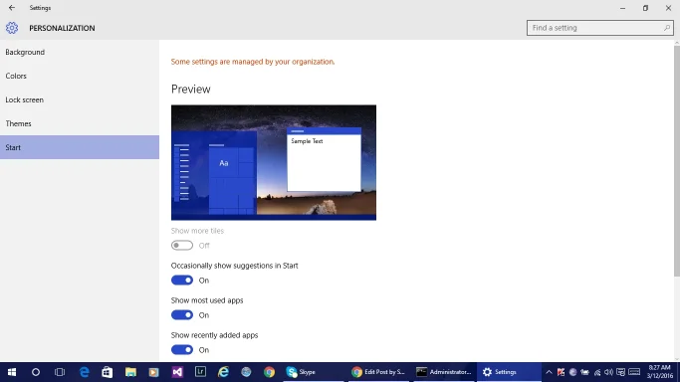Disable Show recently added apps
This screenshot has width=680, height=382.
coord(182,349)
